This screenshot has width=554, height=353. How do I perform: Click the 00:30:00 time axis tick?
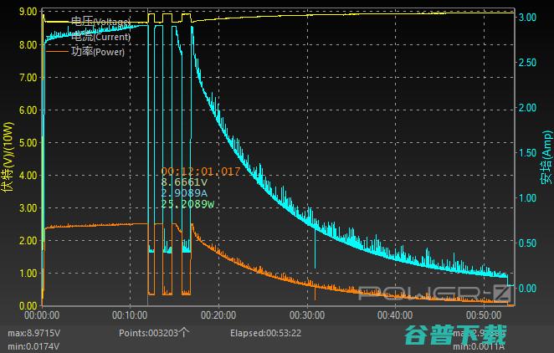click(x=305, y=315)
